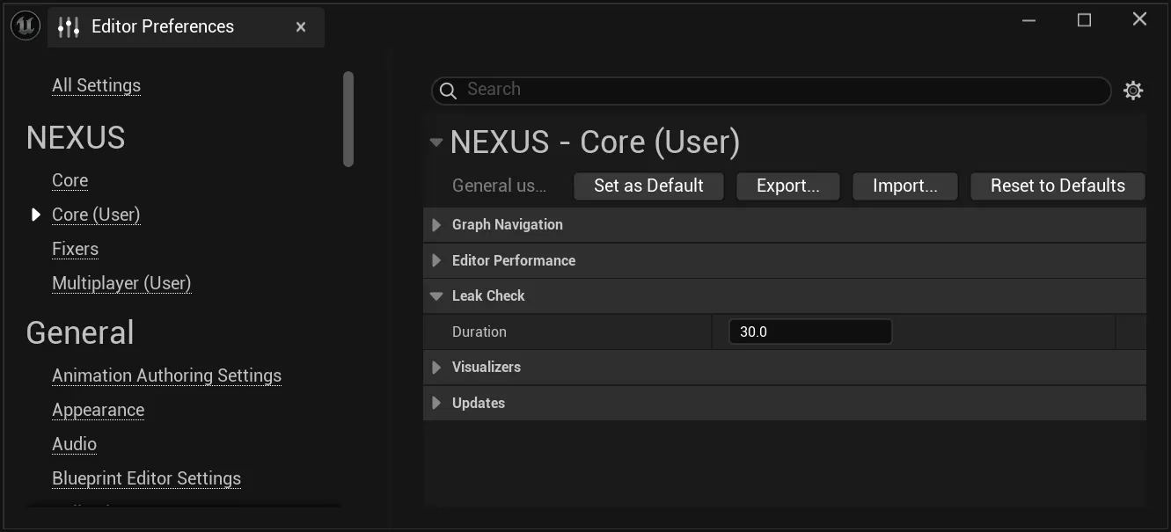Screen dimensions: 1171x532
Task: Open the Multiplayer (User) settings page
Action: pos(121,283)
